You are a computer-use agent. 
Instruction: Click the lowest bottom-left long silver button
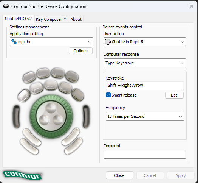(x=29, y=147)
